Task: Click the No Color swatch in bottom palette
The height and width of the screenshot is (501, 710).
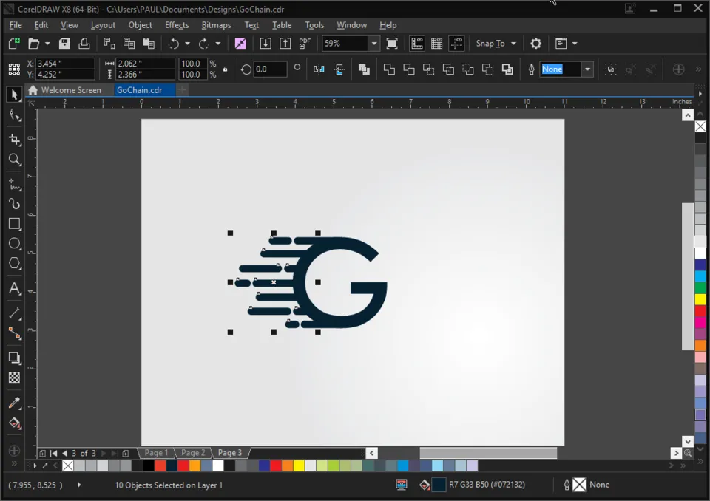Action: [x=68, y=466]
